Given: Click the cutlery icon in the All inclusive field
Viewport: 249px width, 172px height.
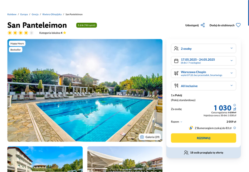Looking at the screenshot, I should pos(176,86).
